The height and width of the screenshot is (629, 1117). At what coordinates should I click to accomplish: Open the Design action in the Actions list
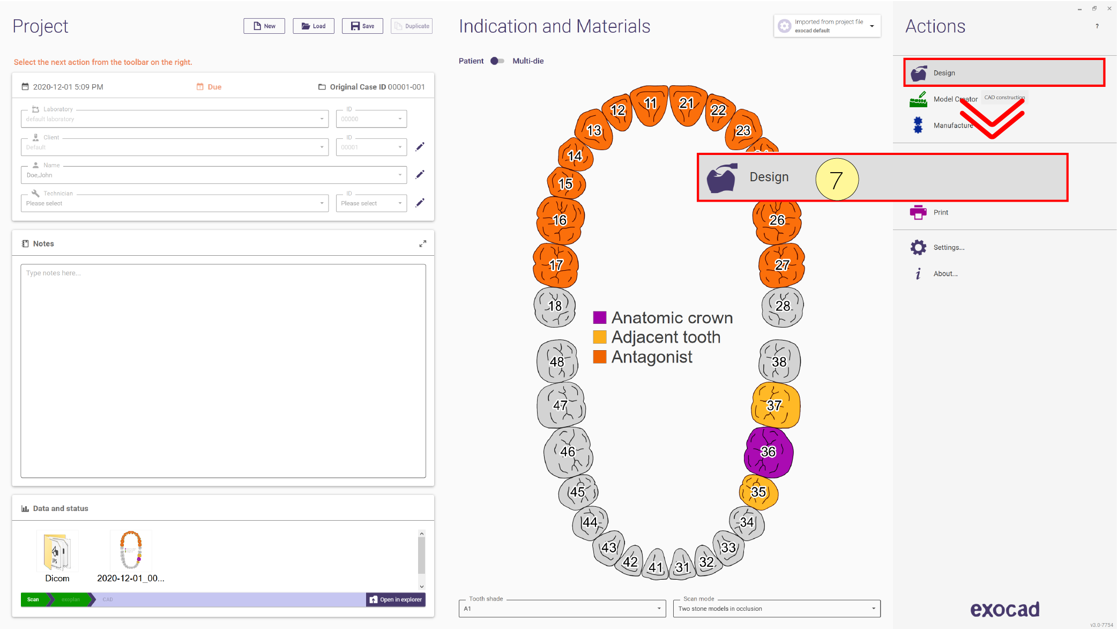[1004, 72]
